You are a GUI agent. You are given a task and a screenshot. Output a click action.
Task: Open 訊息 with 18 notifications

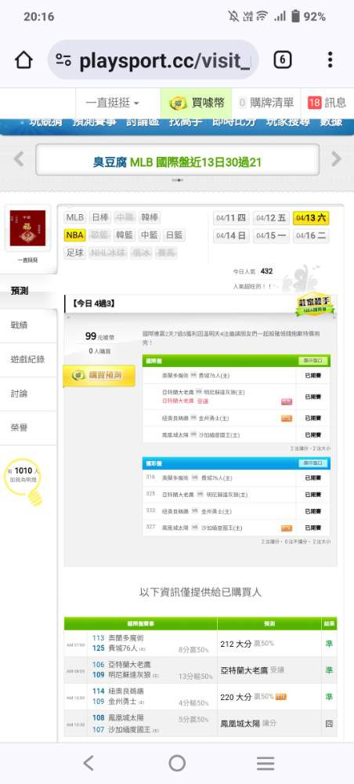coord(327,103)
